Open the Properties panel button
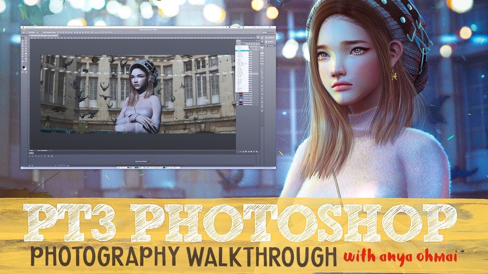 270,42
